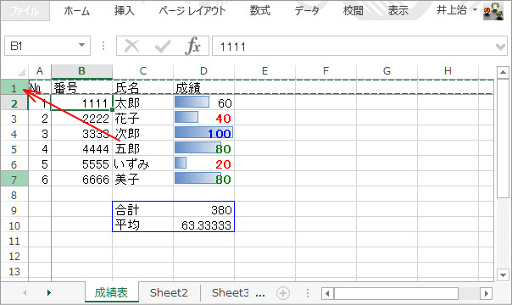Viewport: 512px width, 305px height.
Task: Open the 校閲 ribbon tab
Action: tap(353, 11)
